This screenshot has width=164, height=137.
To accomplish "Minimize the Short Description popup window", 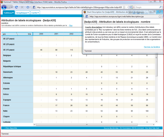I will (150, 11).
